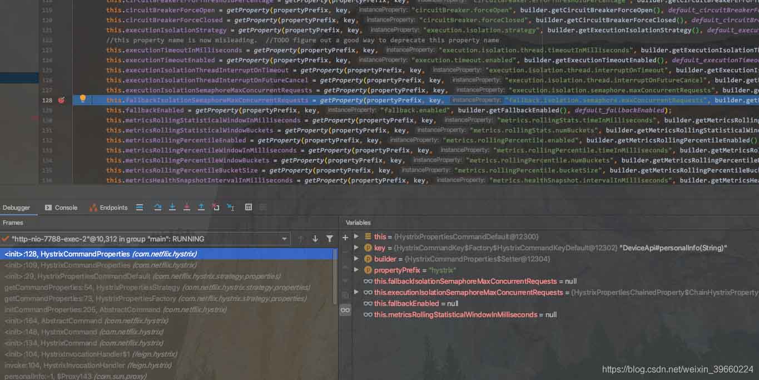Expand the 'this' variable node
Viewport: 759px width, 380px height.
[x=356, y=236]
